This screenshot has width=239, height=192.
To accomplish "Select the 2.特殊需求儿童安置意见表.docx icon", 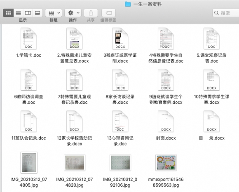I will (75, 38).
